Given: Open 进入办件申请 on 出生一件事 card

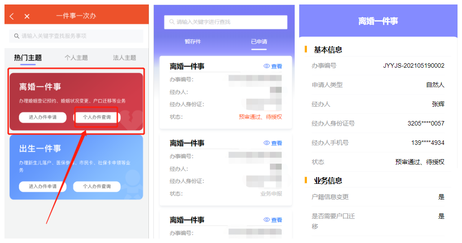Looking at the screenshot, I should point(43,187).
